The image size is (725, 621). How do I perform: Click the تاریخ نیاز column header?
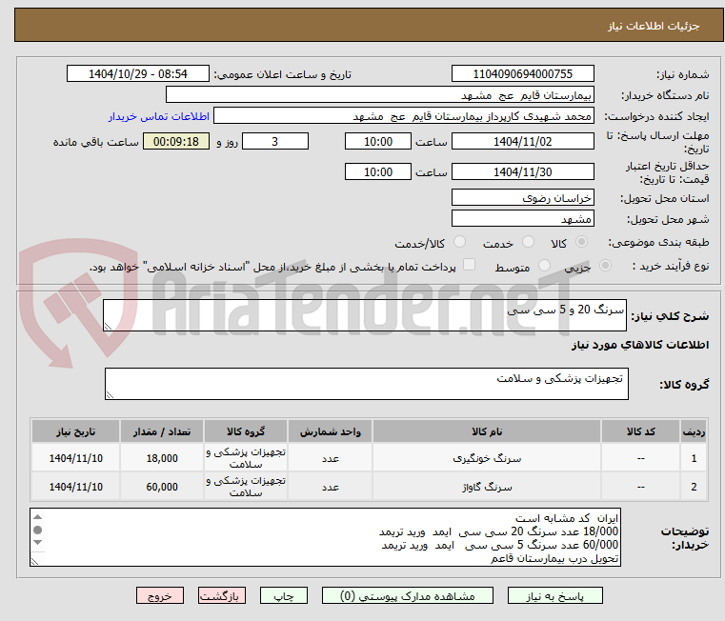pos(76,431)
